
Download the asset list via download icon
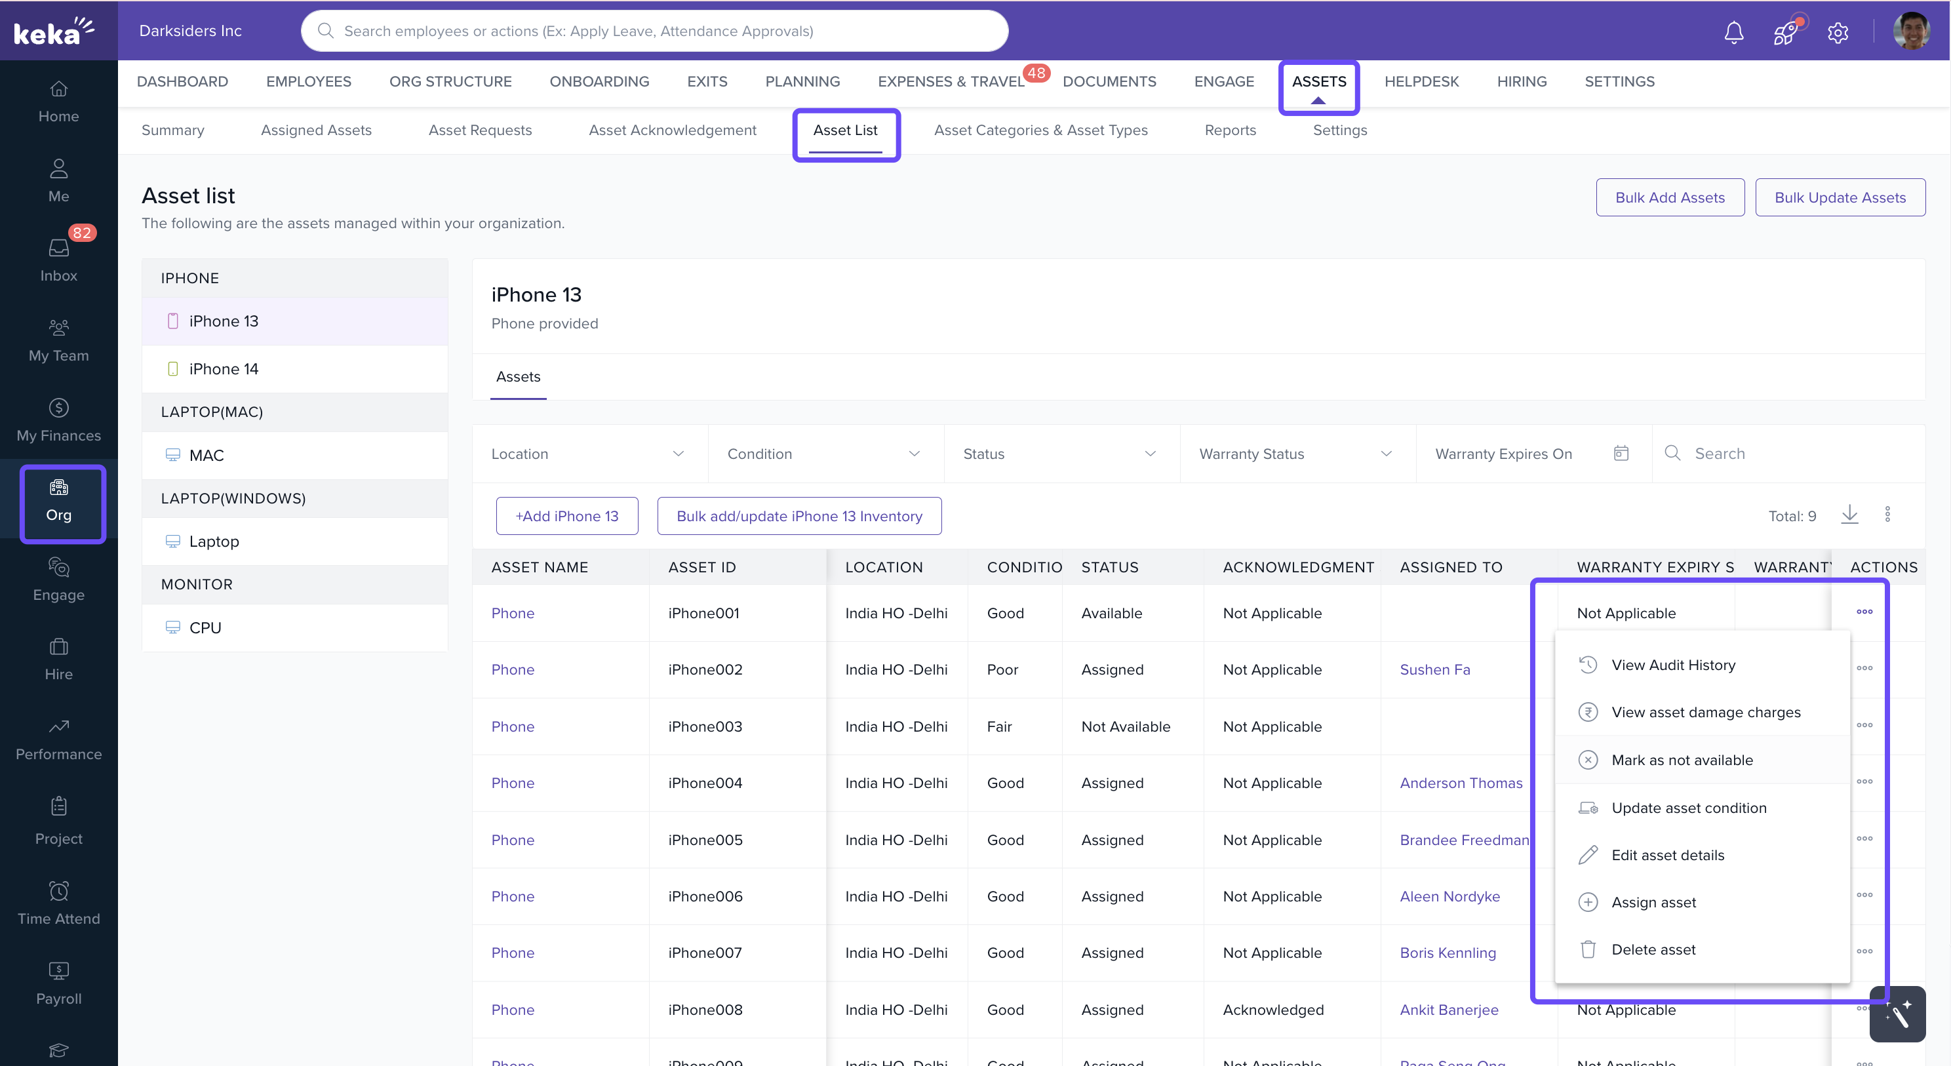[1849, 515]
